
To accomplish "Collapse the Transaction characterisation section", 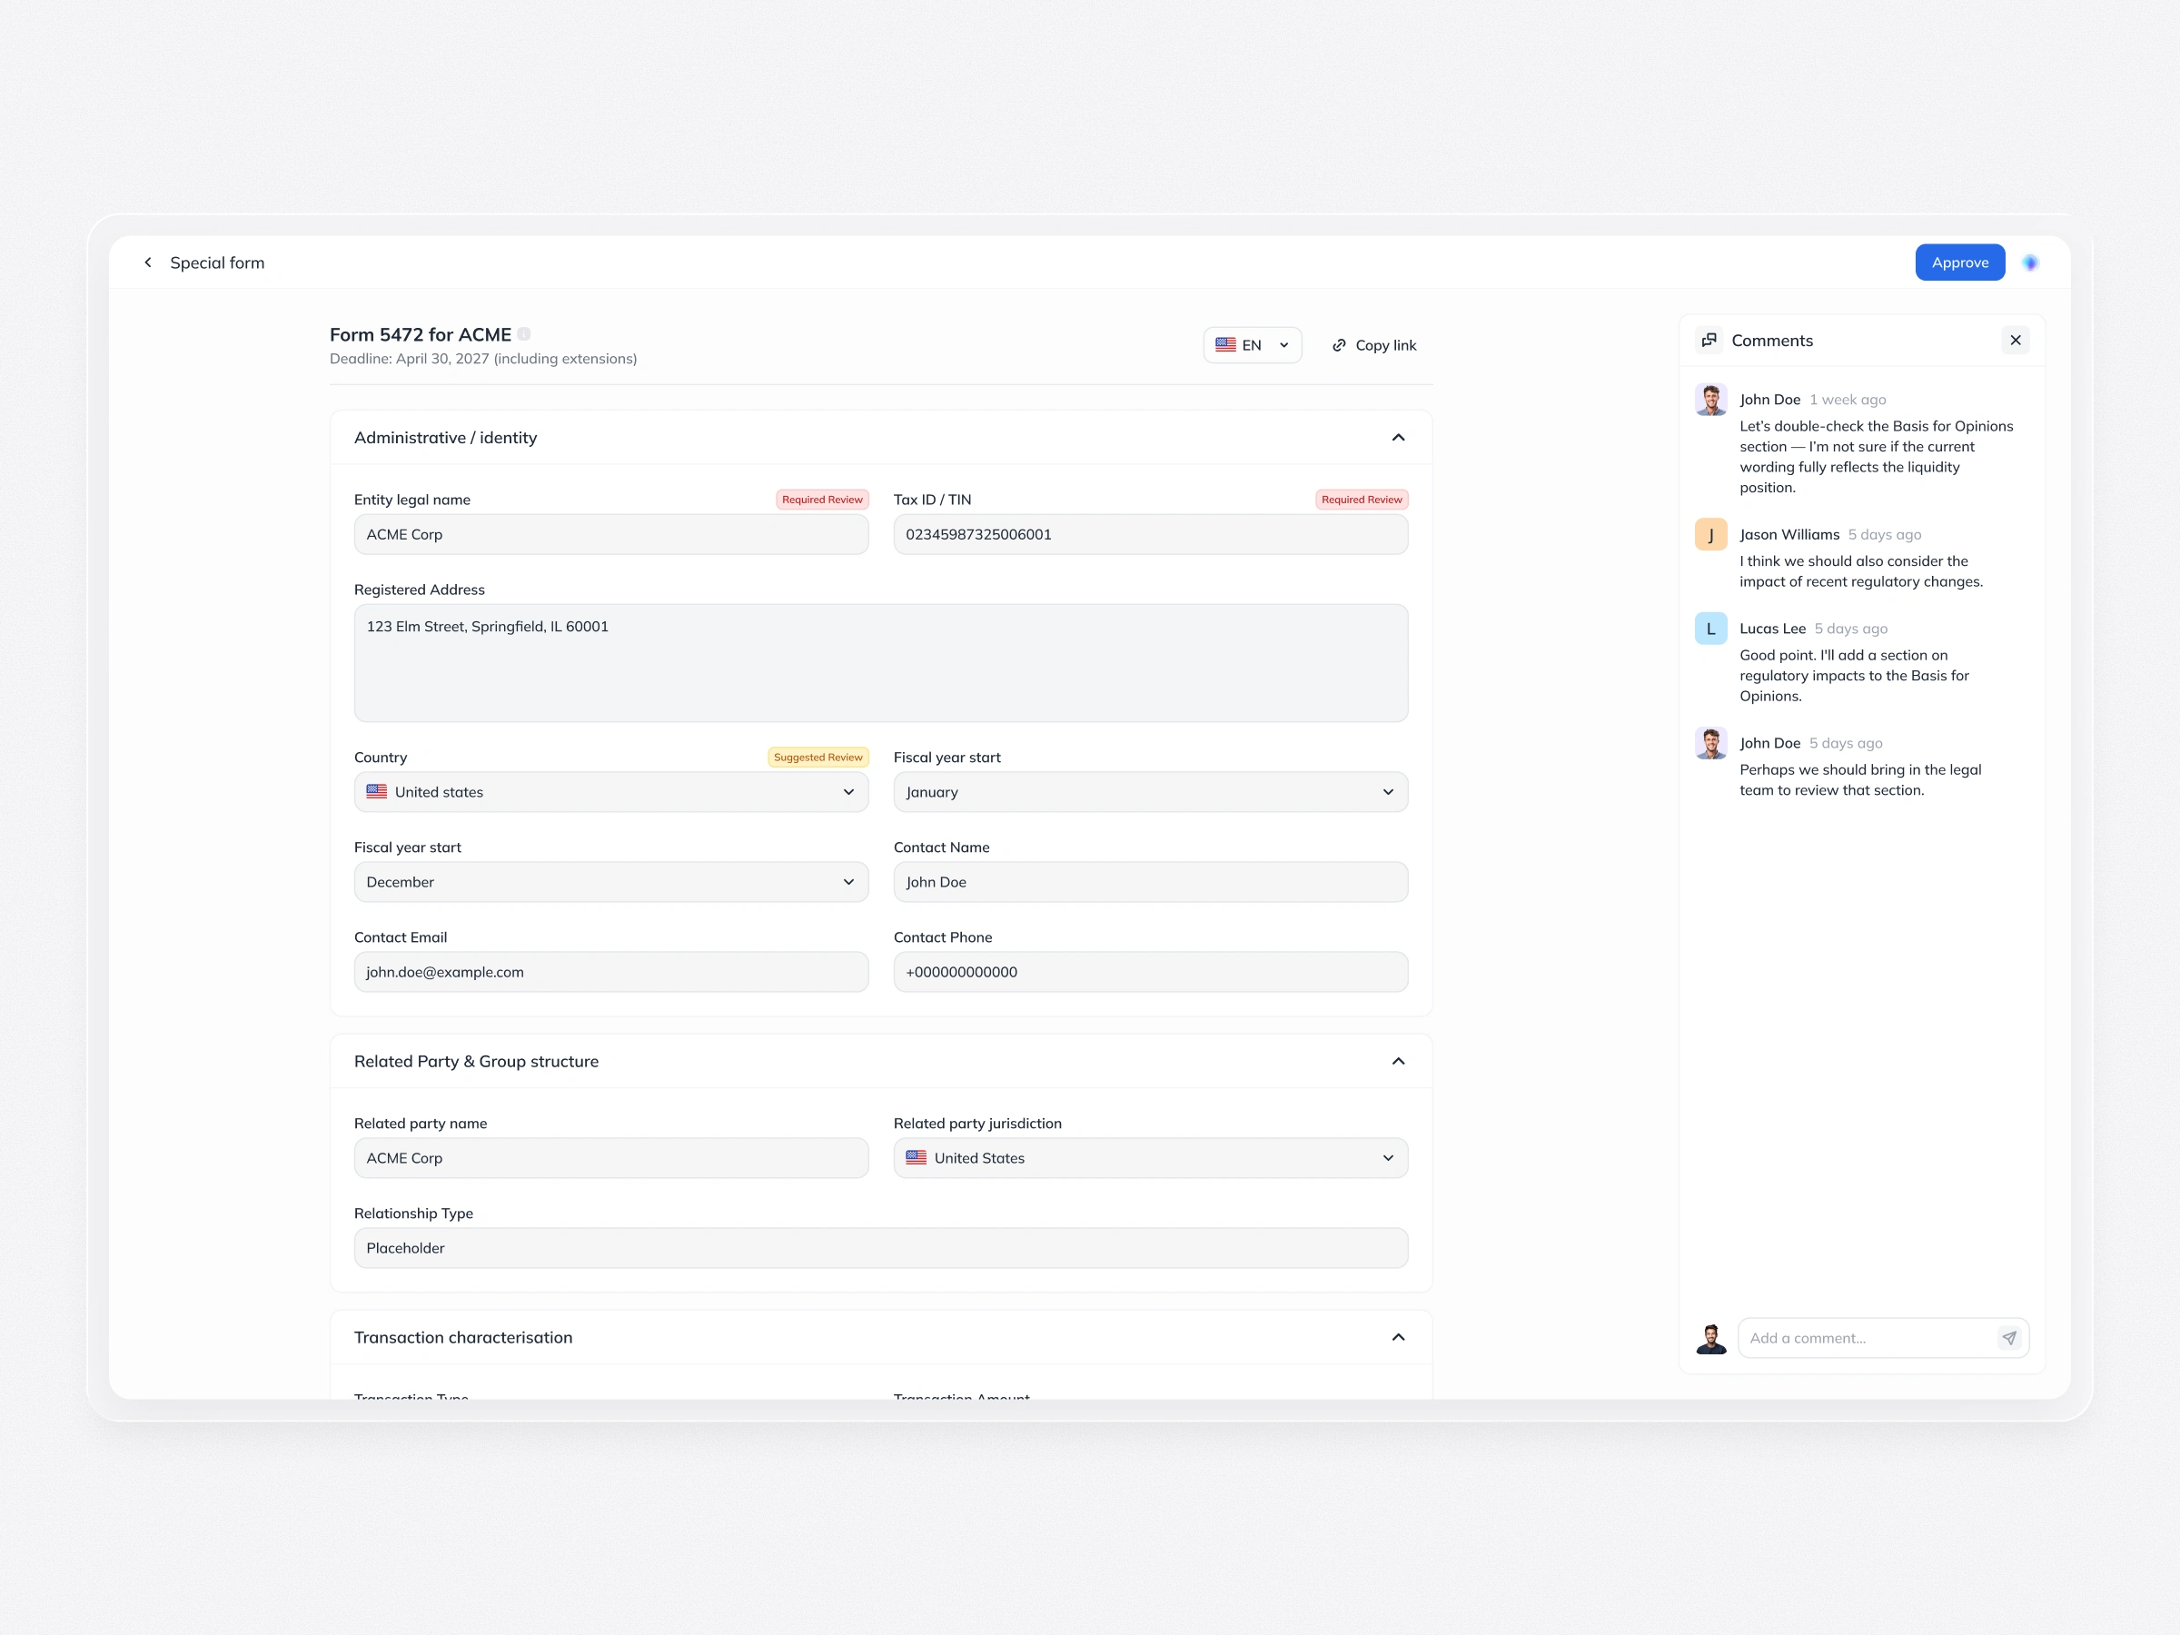I will point(1398,1337).
